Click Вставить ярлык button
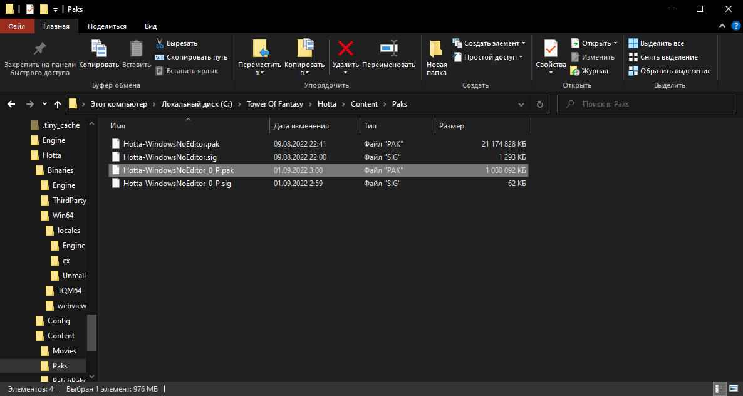Viewport: 743px width, 396px height. (x=187, y=71)
